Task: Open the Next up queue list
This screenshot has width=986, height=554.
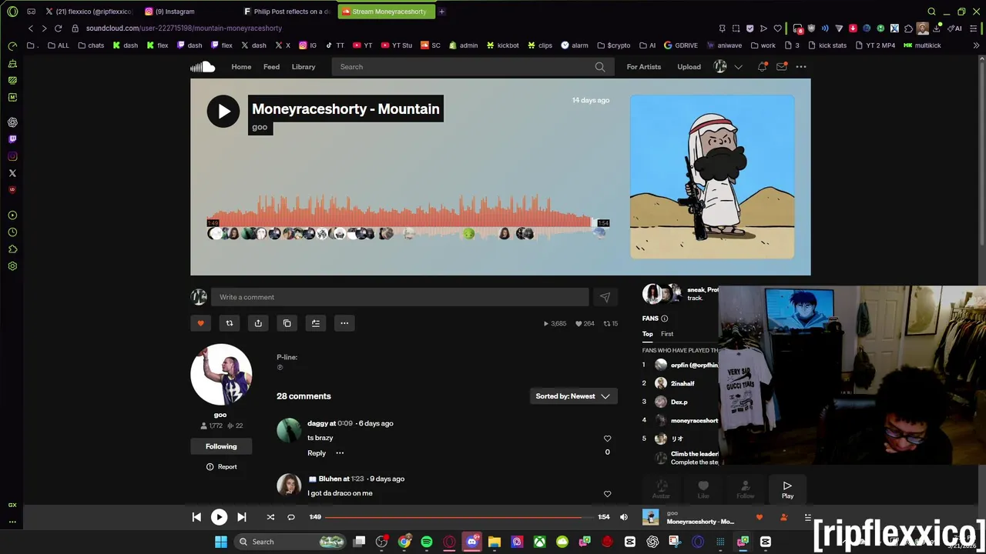Action: 807,517
